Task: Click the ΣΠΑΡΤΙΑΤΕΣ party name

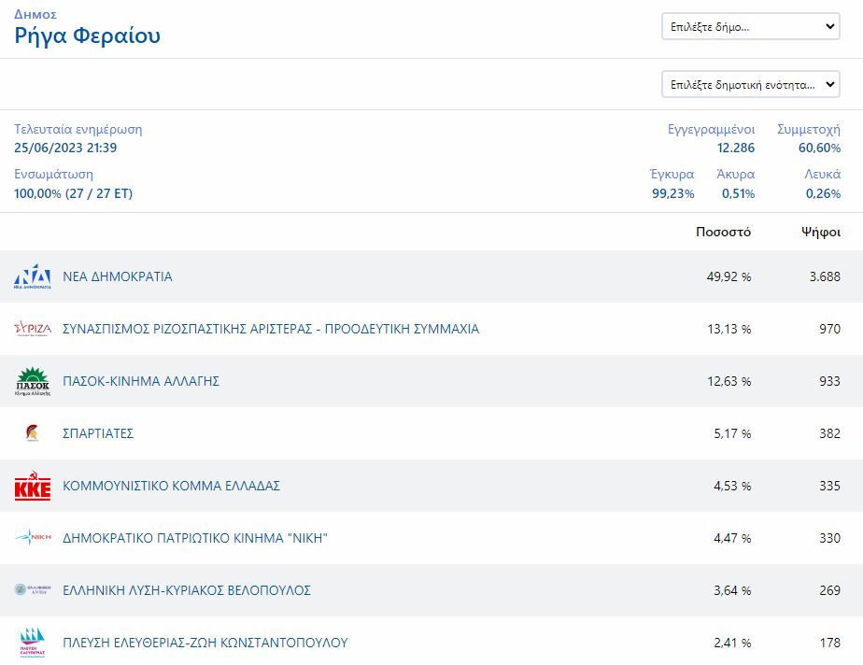Action: [98, 434]
